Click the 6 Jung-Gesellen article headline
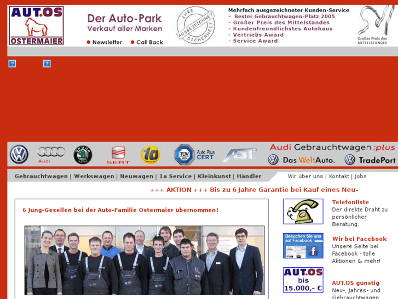398x299 pixels. click(x=120, y=210)
